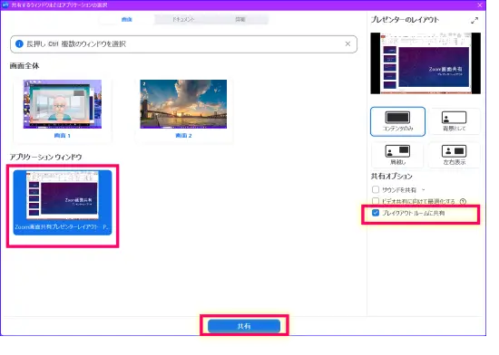Enable the サウンドを共有 checkbox
Viewport: 499px width, 355px height.
(376, 189)
